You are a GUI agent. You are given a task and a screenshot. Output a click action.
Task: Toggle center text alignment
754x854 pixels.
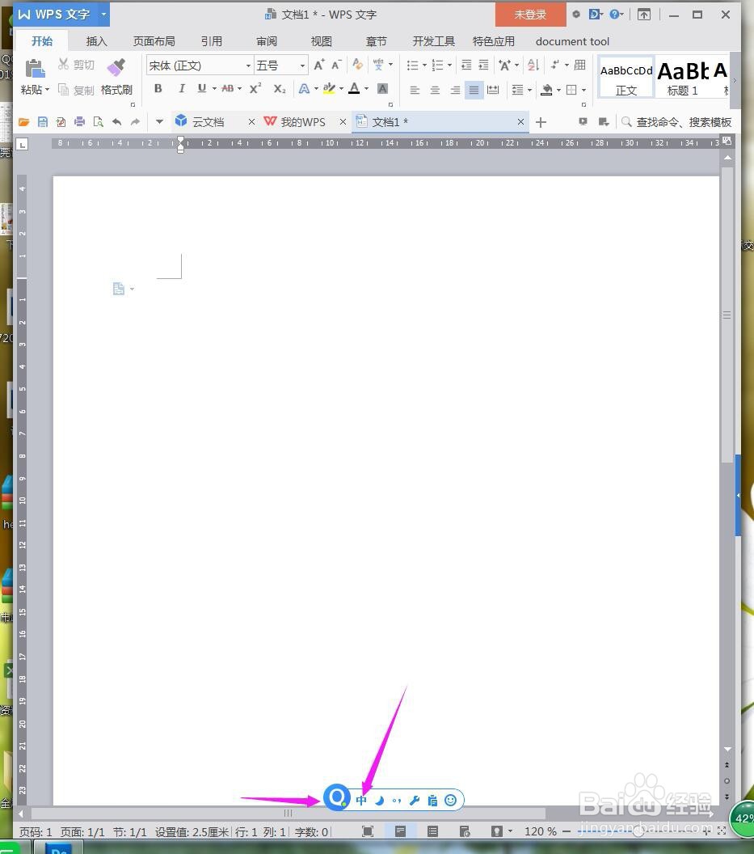(x=435, y=90)
